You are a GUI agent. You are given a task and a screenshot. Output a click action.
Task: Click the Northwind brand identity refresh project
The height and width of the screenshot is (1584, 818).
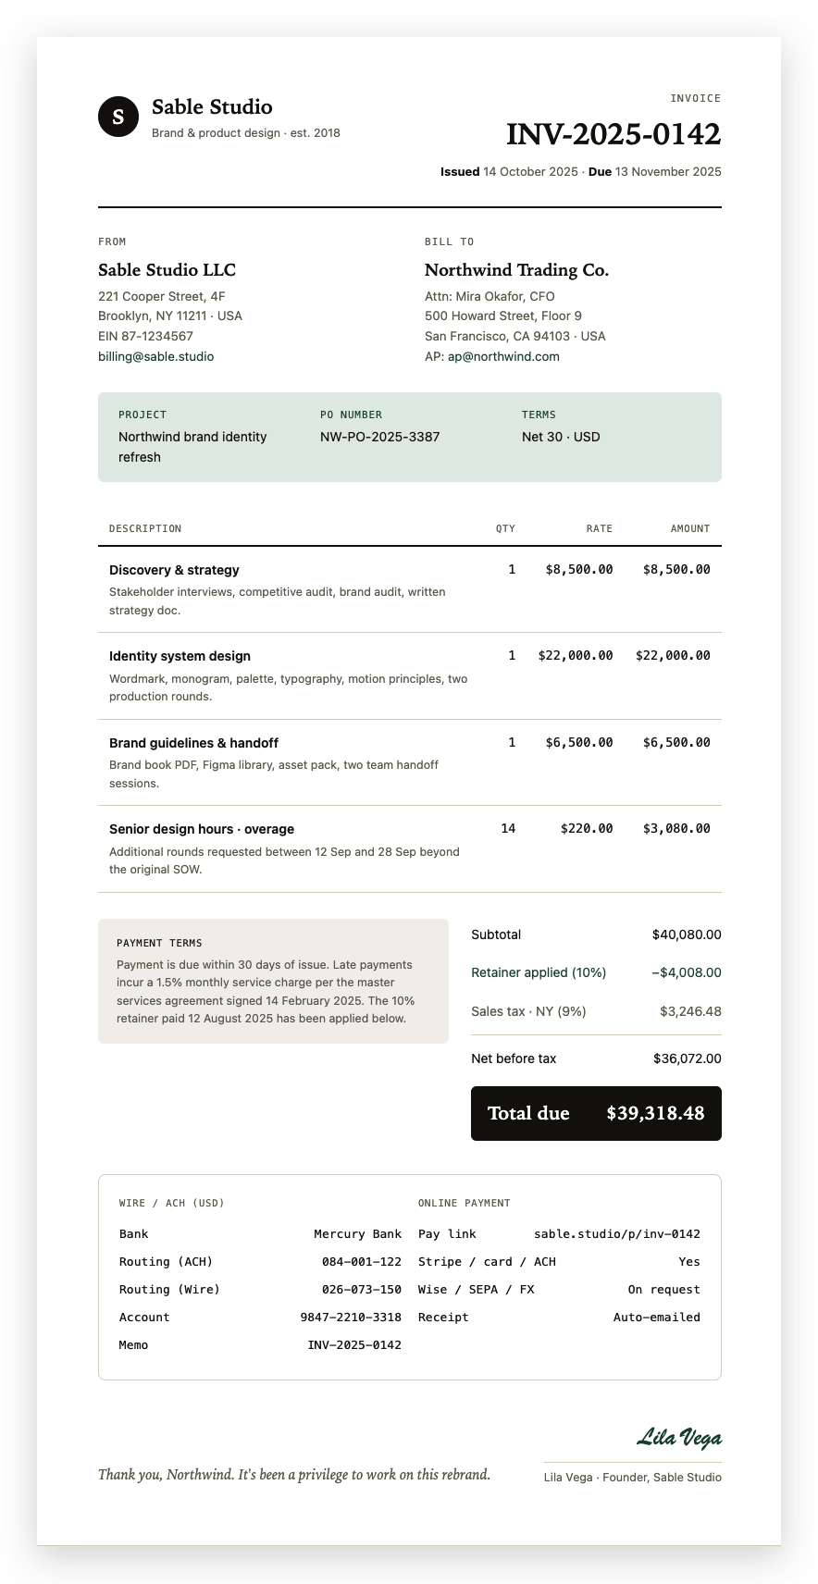coord(192,447)
